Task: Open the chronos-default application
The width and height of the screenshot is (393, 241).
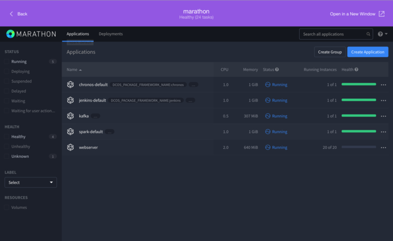Action: coord(93,84)
